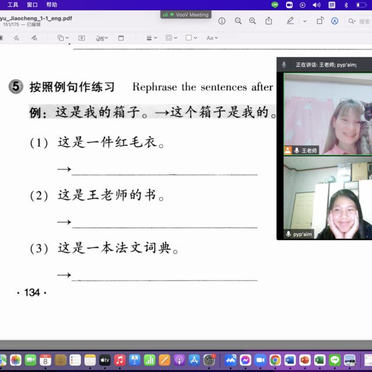Select the Sketch tool in markup bar
The height and width of the screenshot is (372, 372).
[16, 38]
